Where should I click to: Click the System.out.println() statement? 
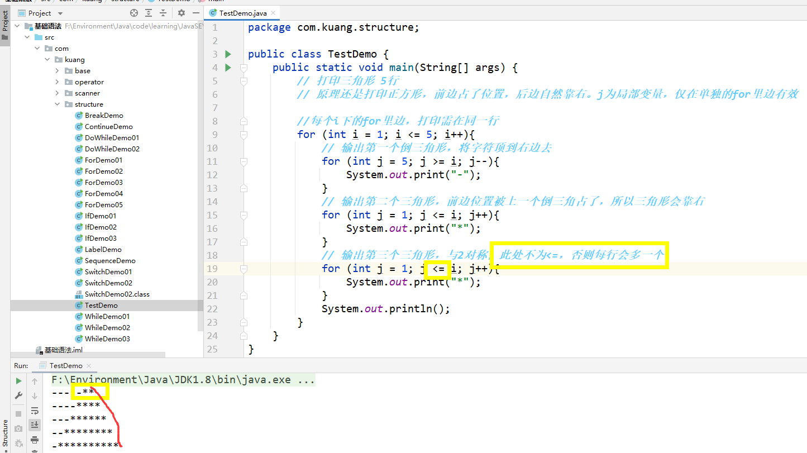click(385, 308)
